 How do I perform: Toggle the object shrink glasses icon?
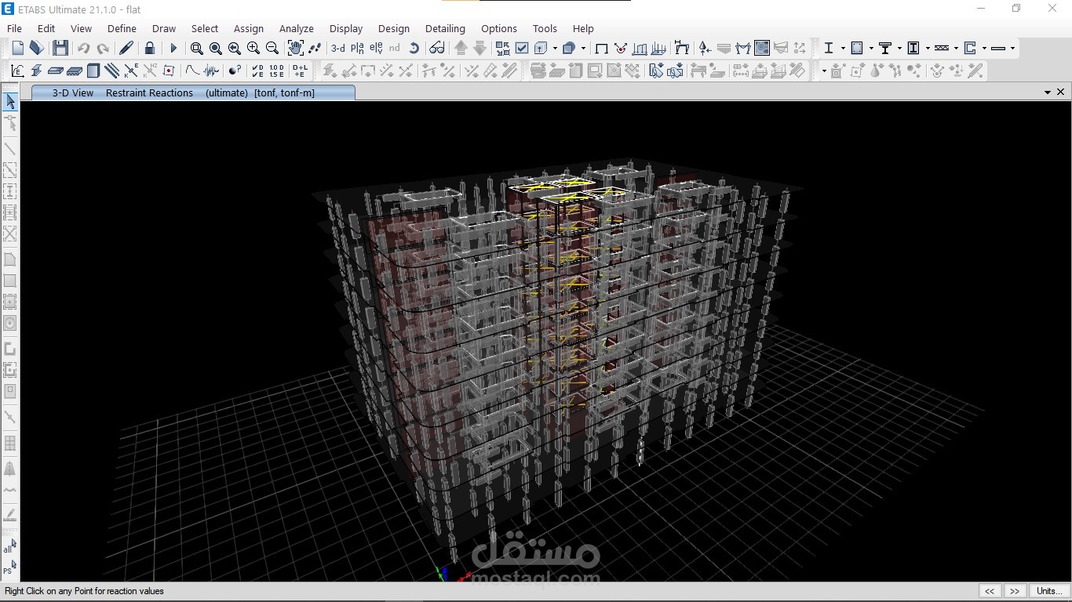click(437, 49)
